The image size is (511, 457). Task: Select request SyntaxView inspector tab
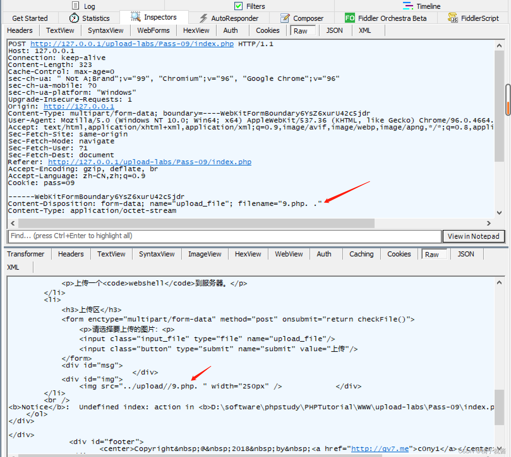pos(105,30)
